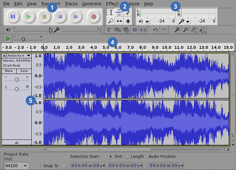Screen dimensions: 236x170
Task: Click the track gain slider knob
Action: click(x=16, y=79)
